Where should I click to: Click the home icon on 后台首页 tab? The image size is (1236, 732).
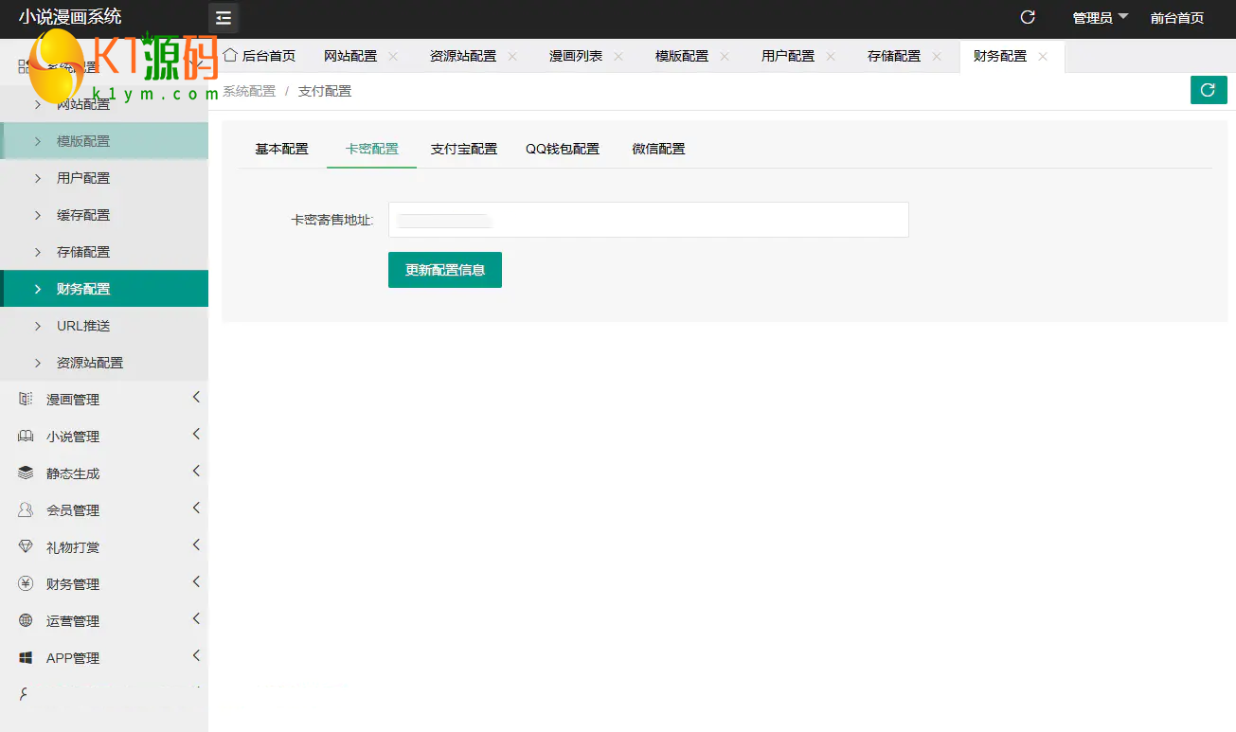tap(229, 55)
